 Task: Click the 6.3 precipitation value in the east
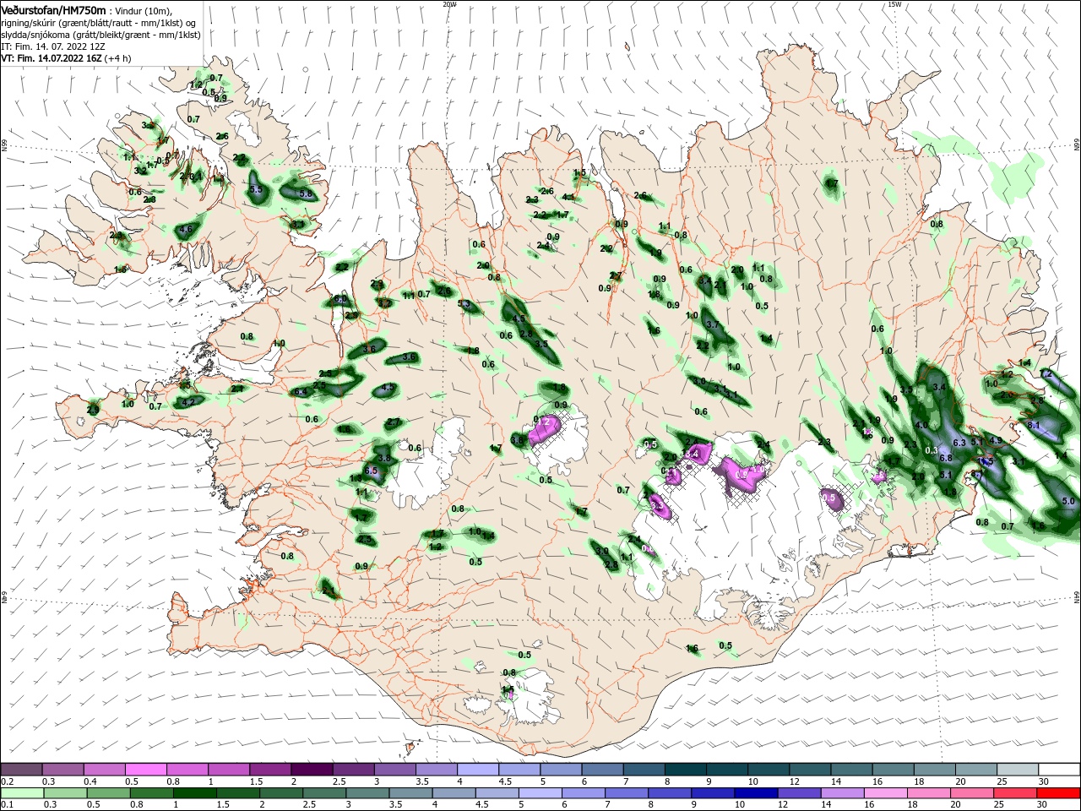959,443
